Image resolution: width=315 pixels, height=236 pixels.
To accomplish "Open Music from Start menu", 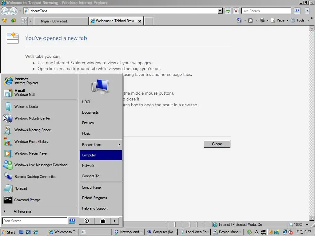I will coord(101,133).
